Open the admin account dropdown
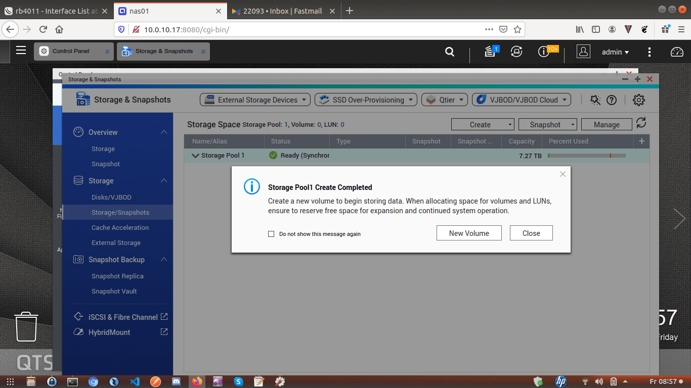 point(615,52)
